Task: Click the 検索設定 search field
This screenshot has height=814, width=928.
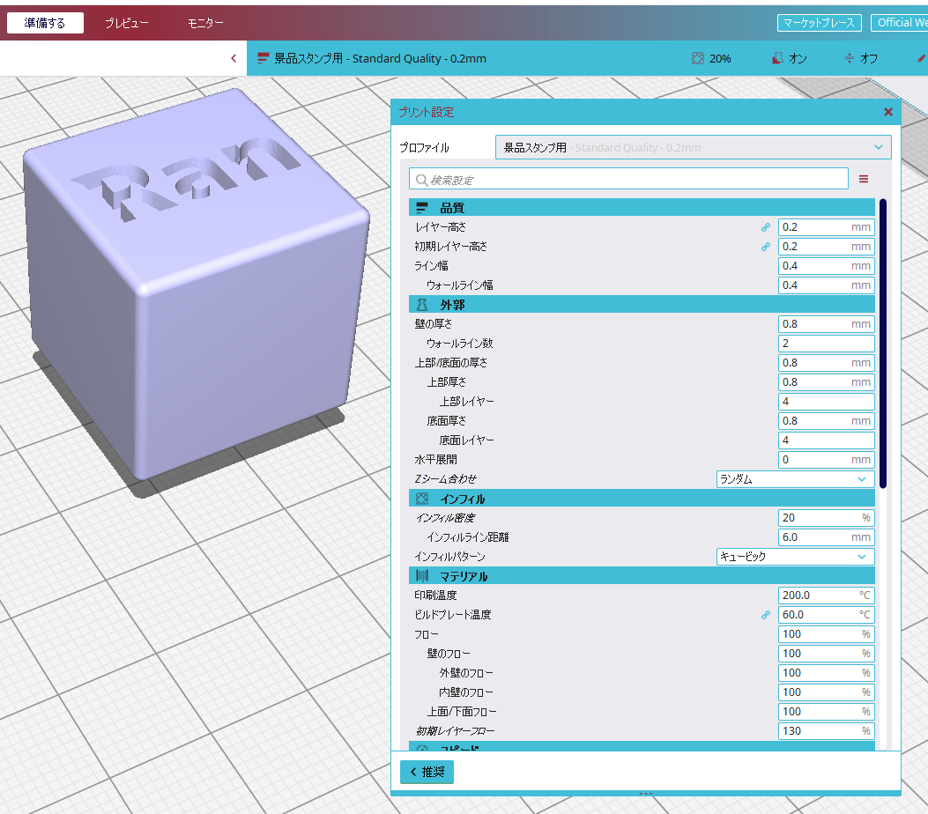Action: [x=627, y=180]
